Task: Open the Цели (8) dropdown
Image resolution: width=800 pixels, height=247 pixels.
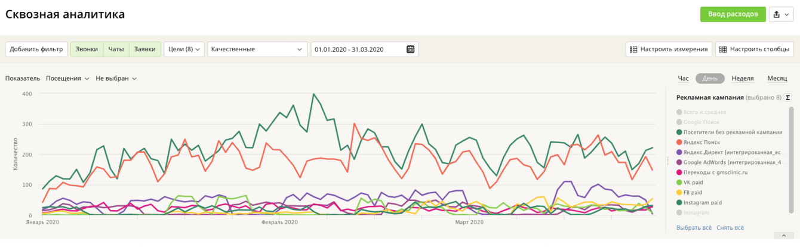Action: [x=184, y=50]
